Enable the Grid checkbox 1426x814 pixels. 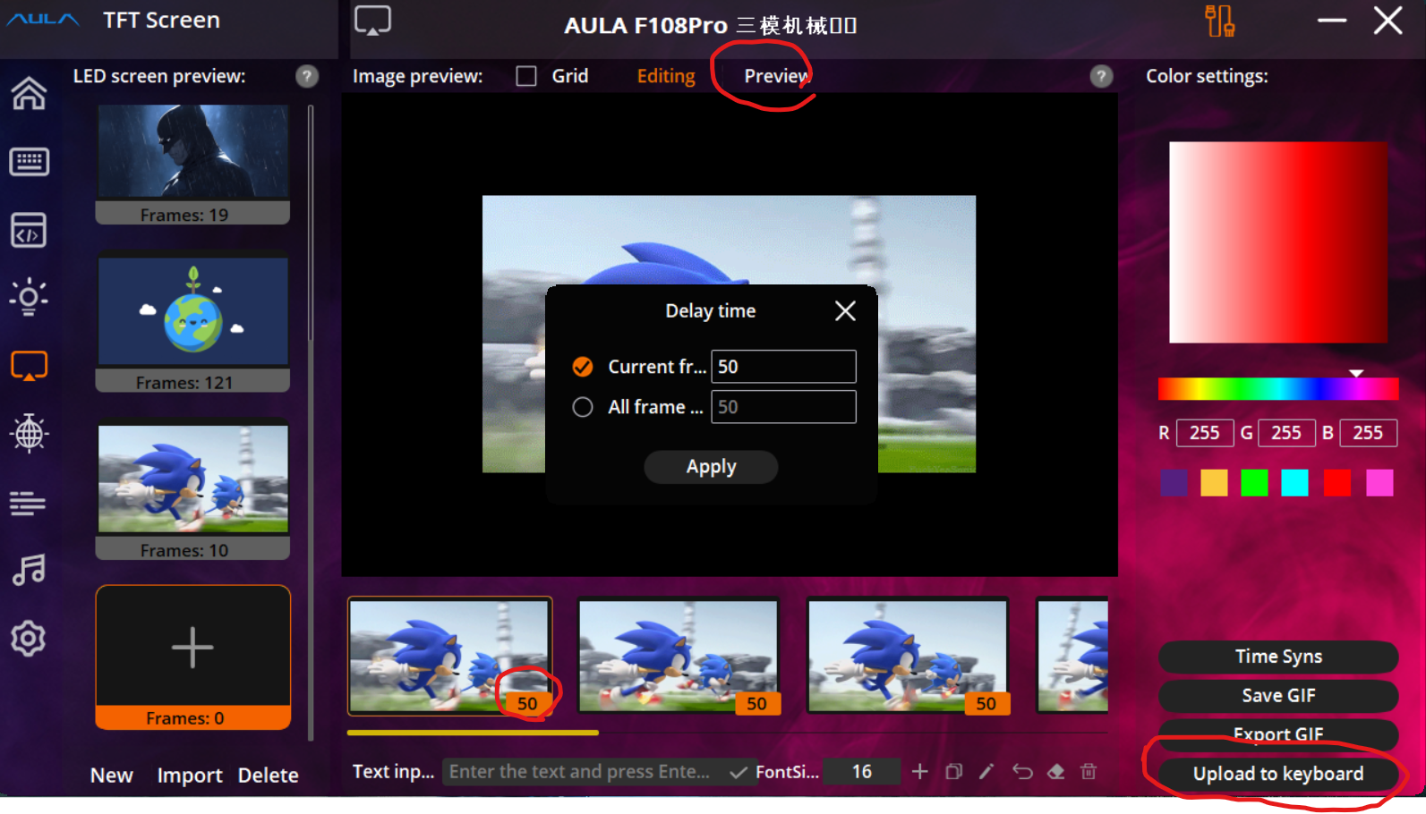pos(526,76)
